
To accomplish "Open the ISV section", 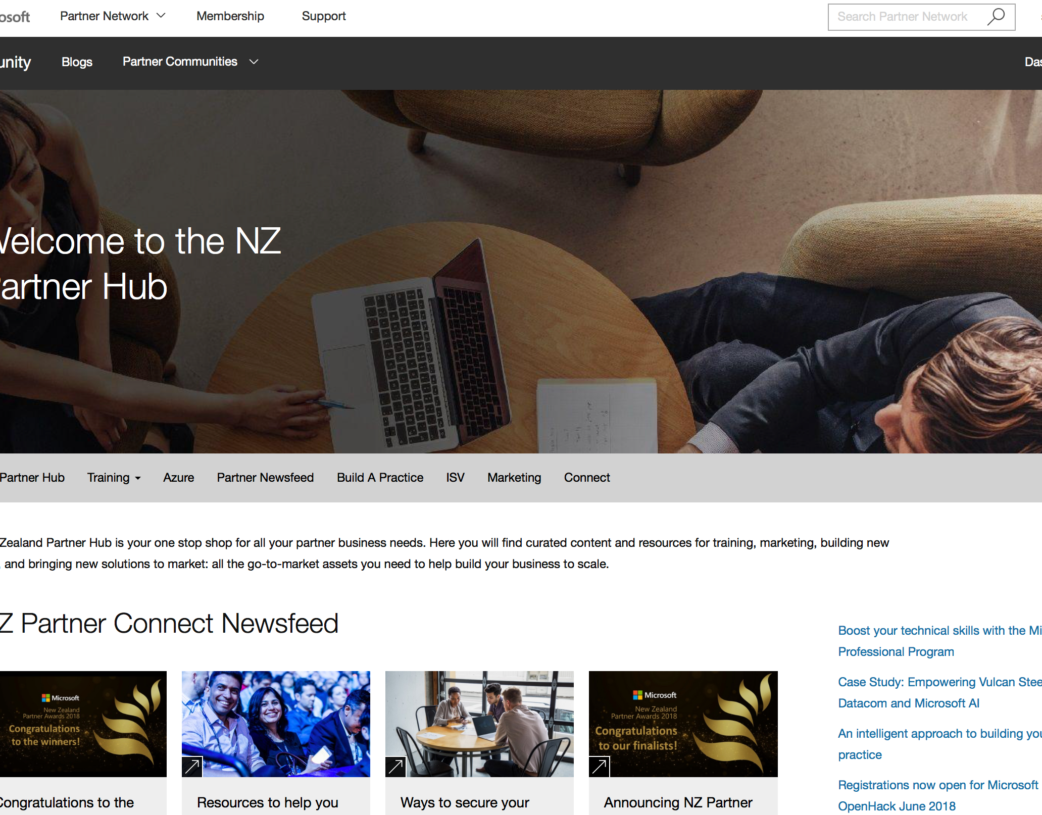I will click(x=455, y=477).
